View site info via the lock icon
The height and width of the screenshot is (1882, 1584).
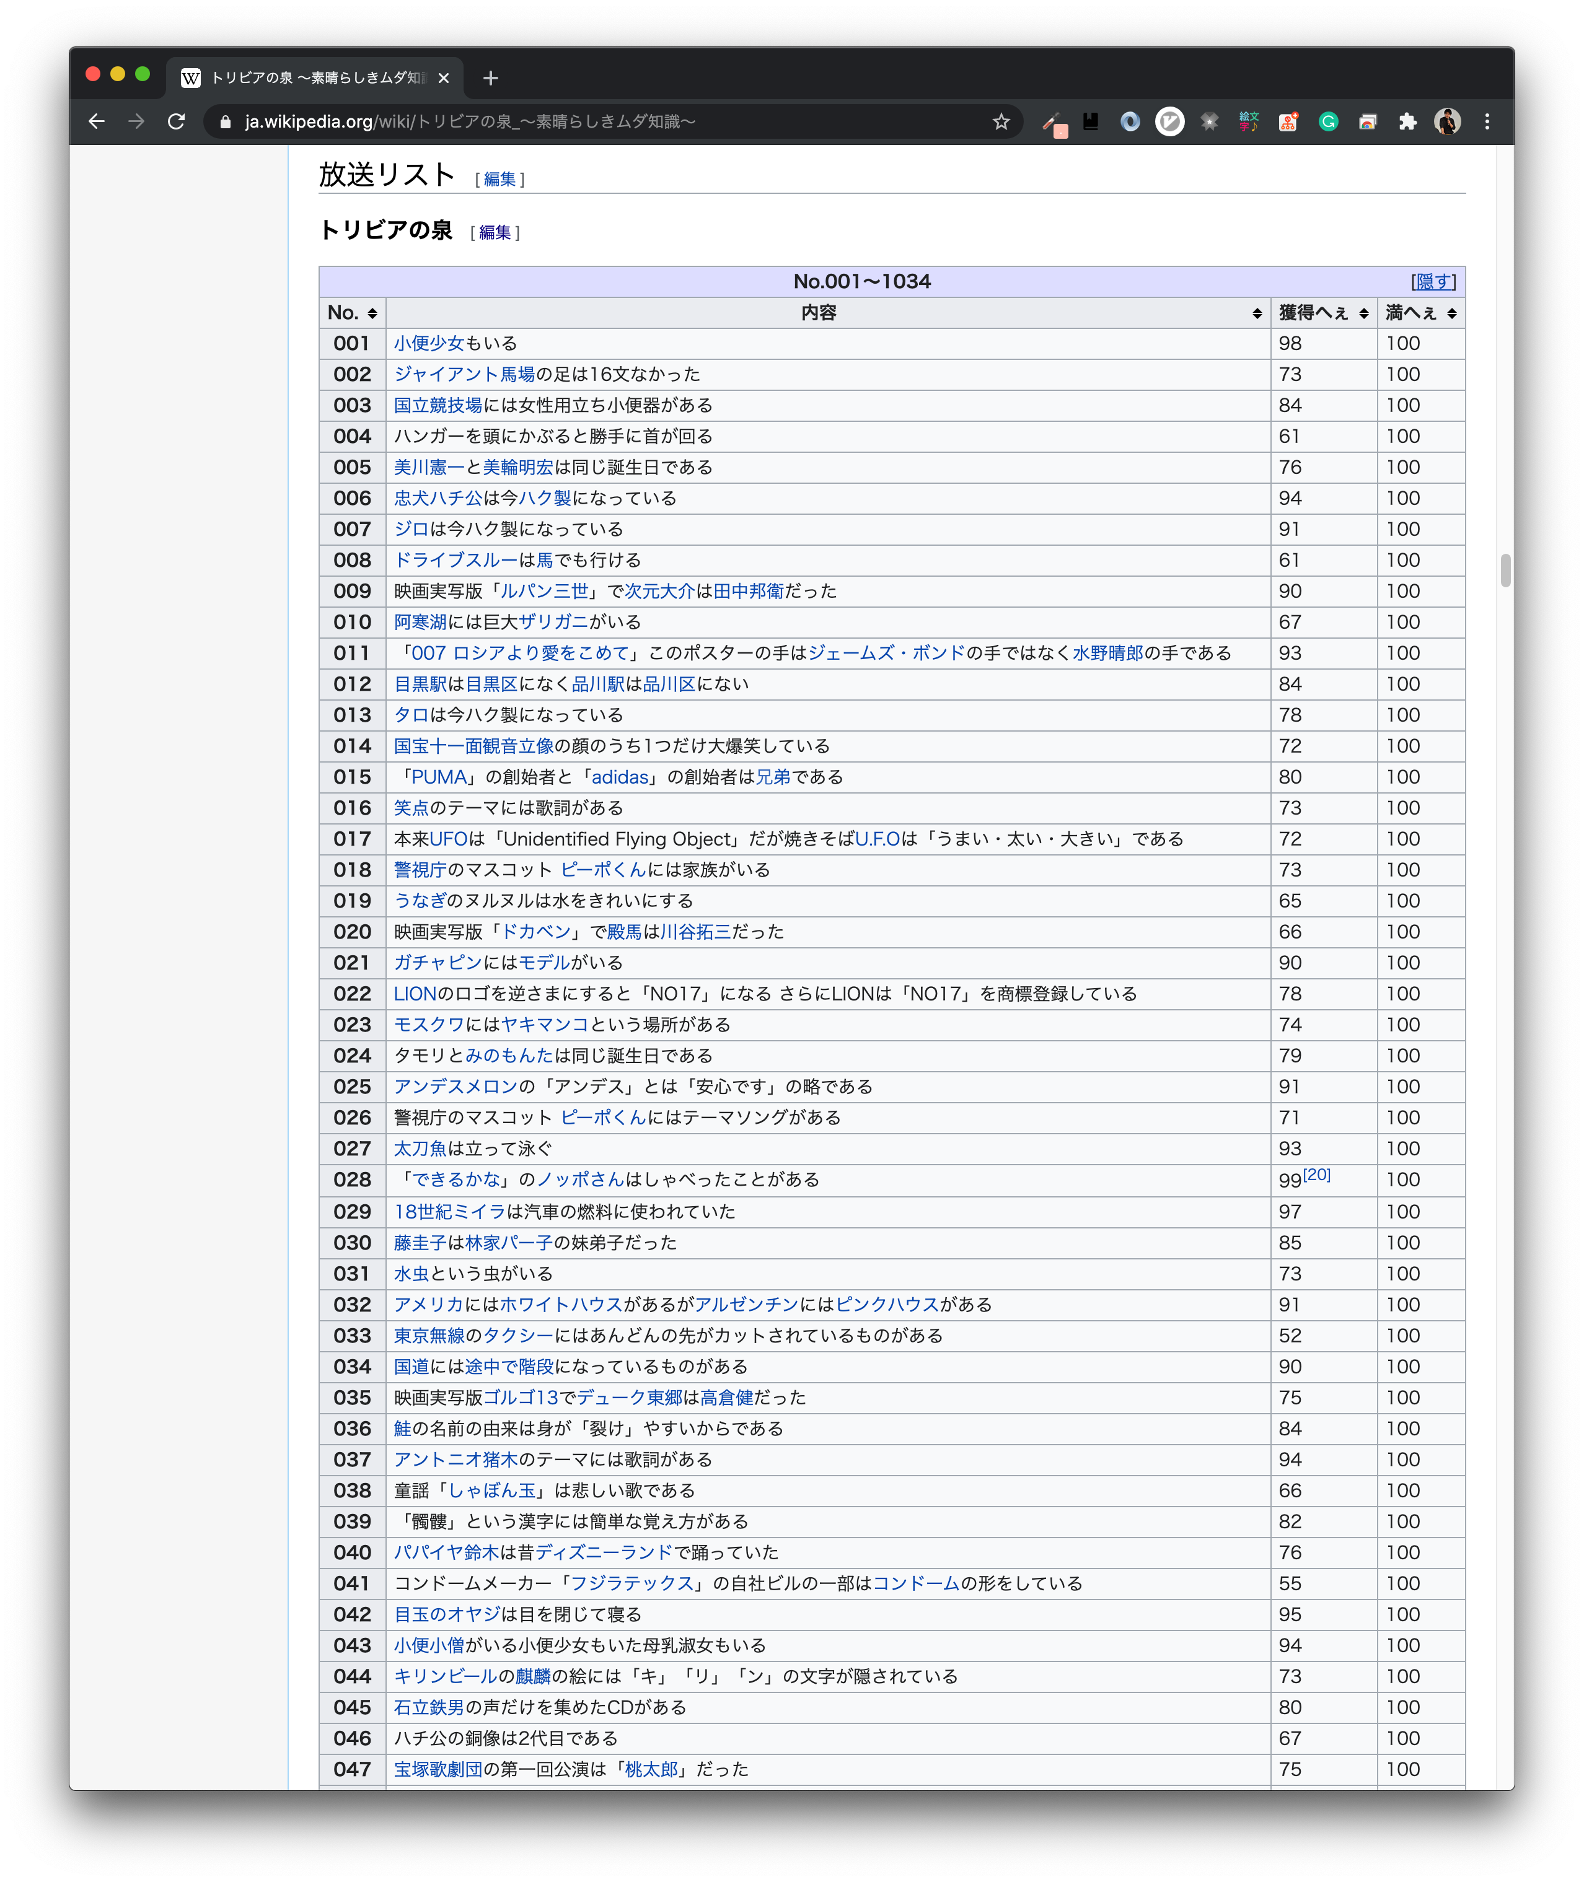tap(226, 121)
